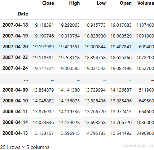Image resolution: width=154 pixels, height=150 pixels.
Task: Click Close value 14.045882
Action: coord(43,101)
